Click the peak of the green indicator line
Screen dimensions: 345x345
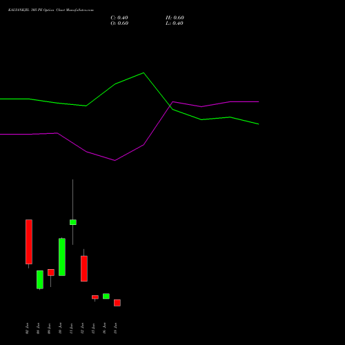(144, 73)
